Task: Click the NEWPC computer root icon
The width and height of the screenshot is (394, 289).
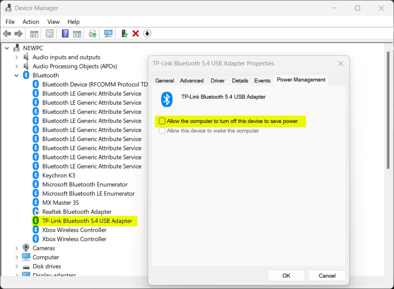Action: (x=17, y=48)
